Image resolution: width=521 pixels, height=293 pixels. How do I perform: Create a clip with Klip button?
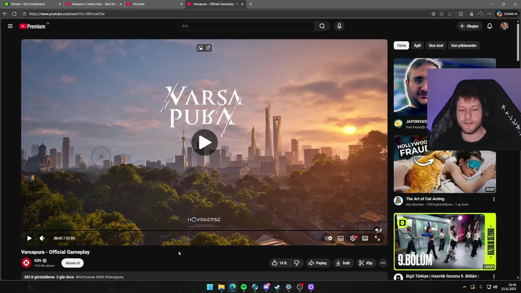pos(366,263)
